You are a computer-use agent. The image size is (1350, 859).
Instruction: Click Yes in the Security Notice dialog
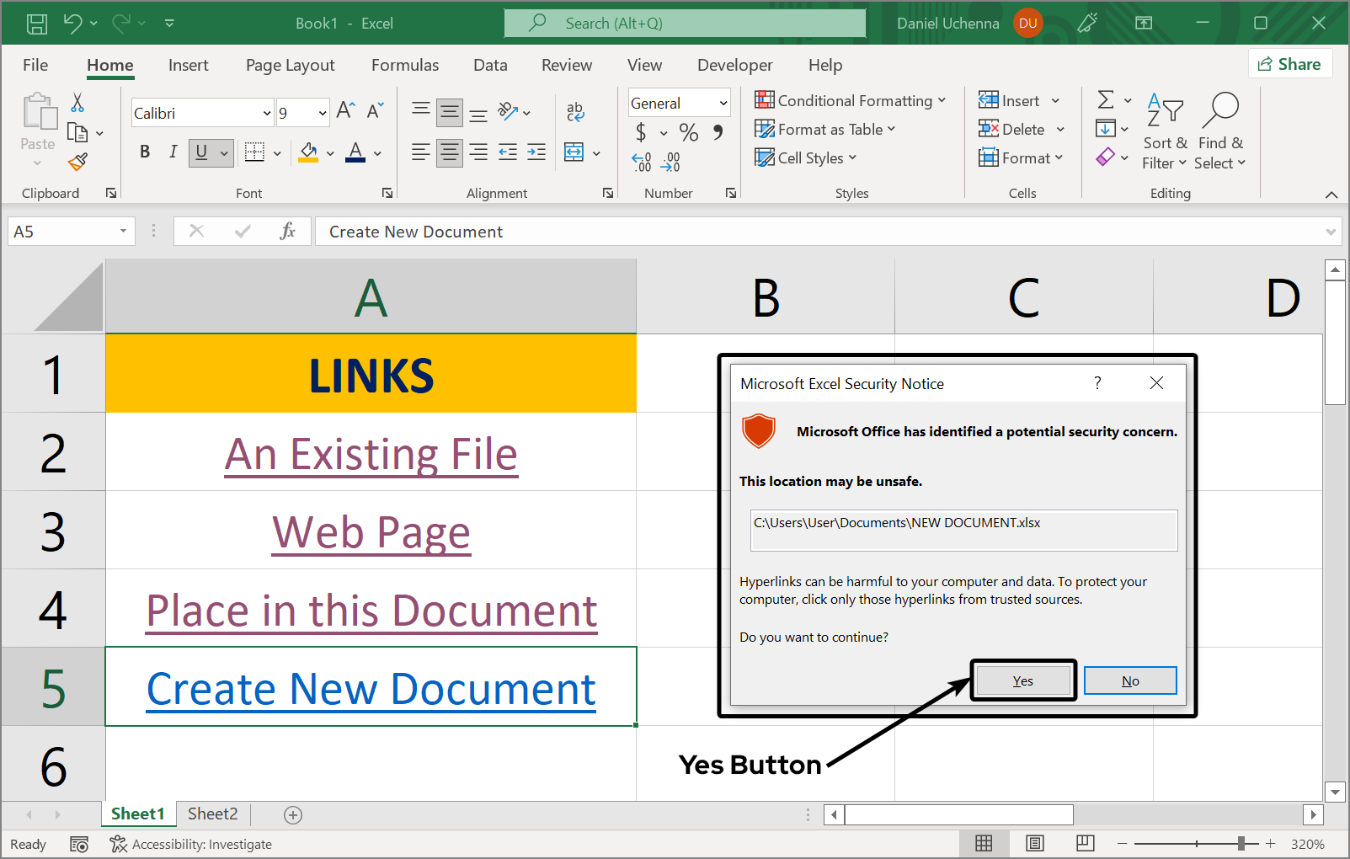[1022, 680]
